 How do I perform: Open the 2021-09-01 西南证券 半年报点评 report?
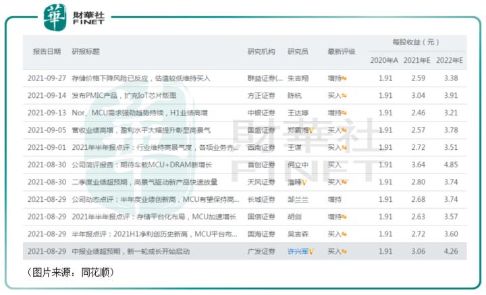156,147
